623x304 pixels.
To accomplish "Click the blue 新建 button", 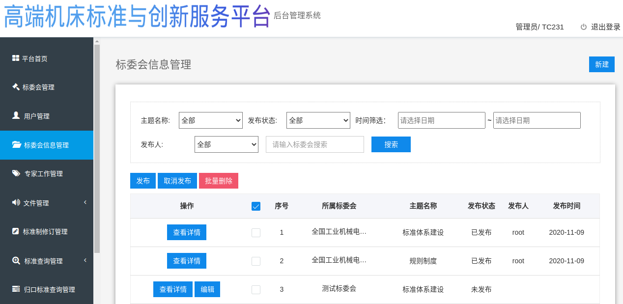I will click(601, 64).
